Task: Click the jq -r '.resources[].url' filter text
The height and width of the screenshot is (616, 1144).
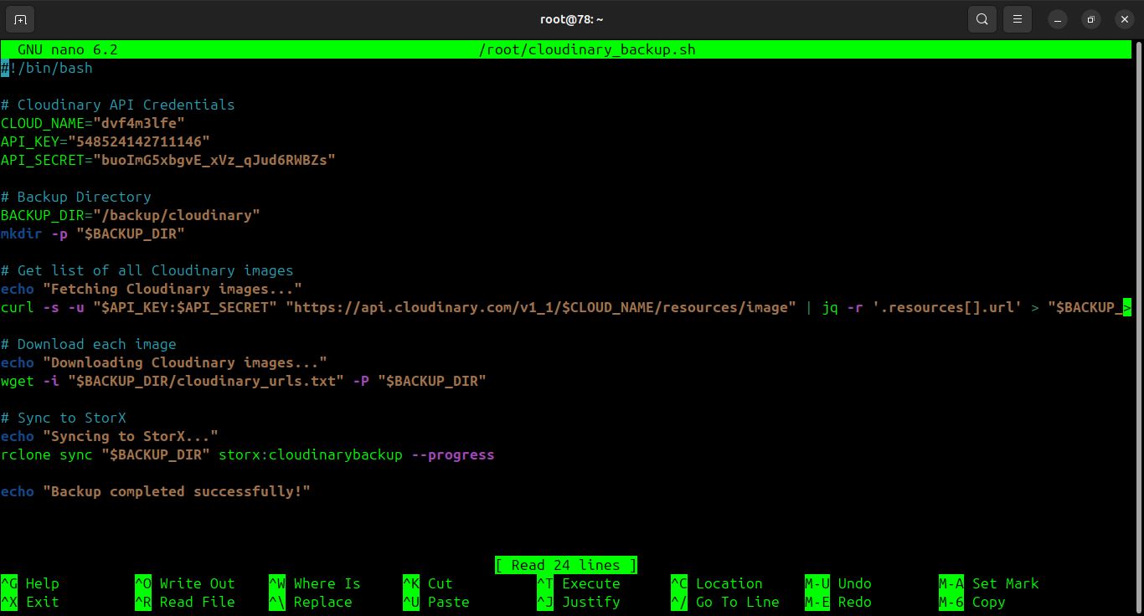Action: pos(922,307)
